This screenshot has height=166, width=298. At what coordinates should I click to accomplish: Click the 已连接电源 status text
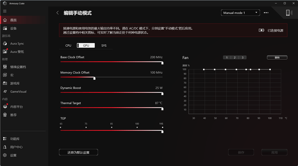pos(275,31)
